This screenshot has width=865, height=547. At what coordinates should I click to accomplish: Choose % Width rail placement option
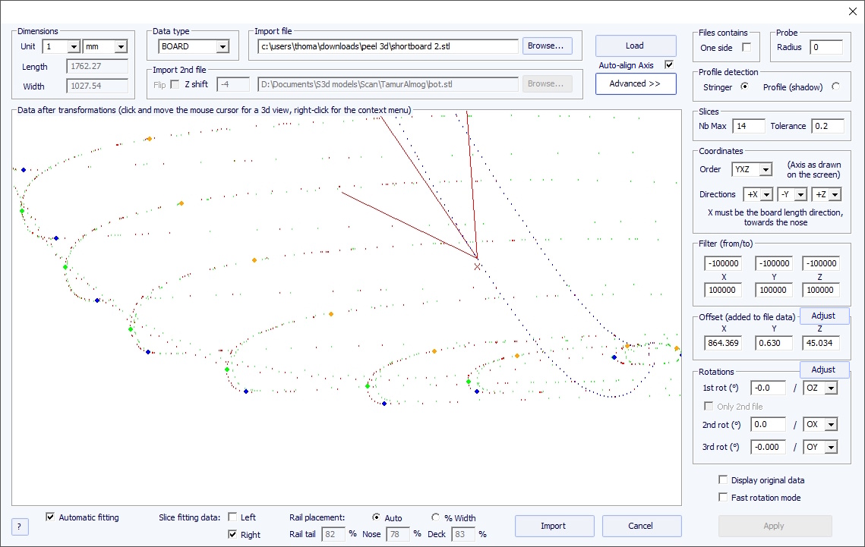[x=436, y=517]
